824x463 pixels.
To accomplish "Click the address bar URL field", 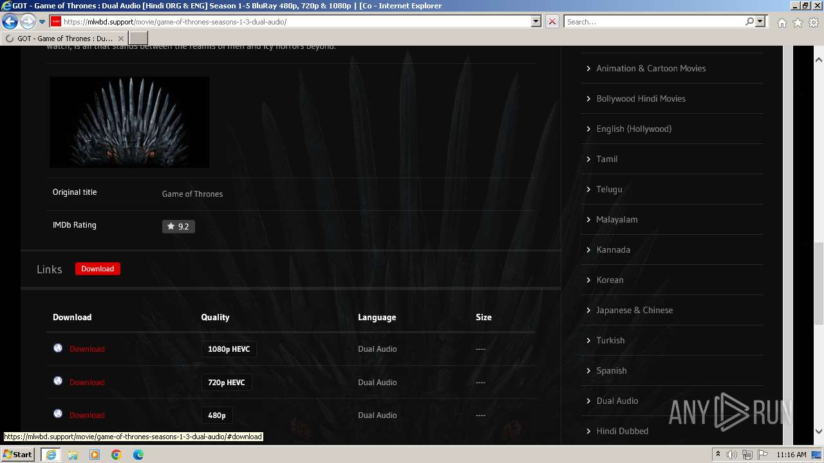I will point(296,22).
